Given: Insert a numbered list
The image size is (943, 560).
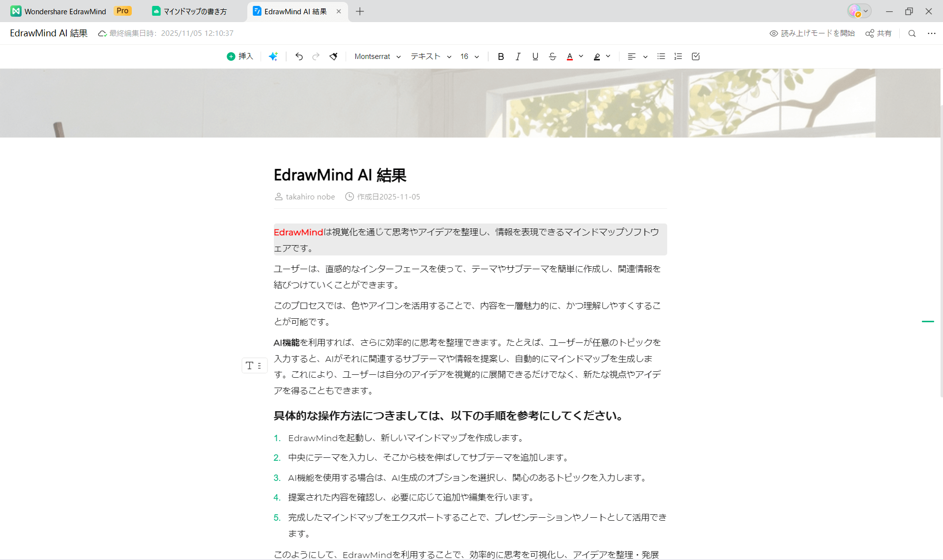Looking at the screenshot, I should tap(678, 56).
